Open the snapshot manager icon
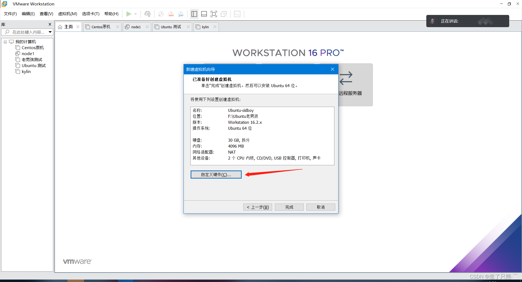 pyautogui.click(x=181, y=14)
